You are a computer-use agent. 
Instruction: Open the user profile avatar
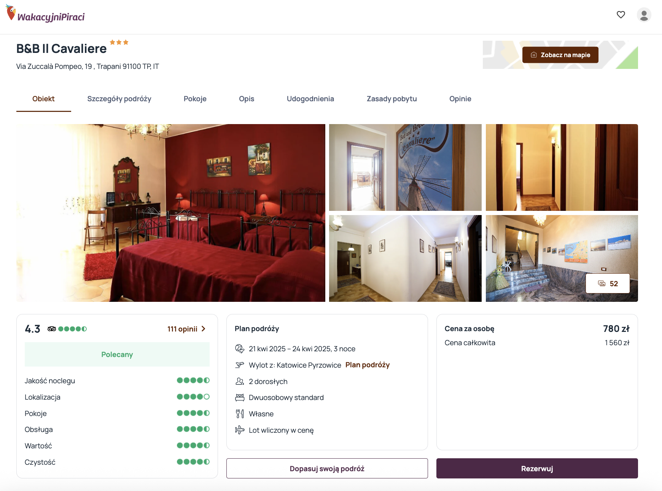coord(644,15)
